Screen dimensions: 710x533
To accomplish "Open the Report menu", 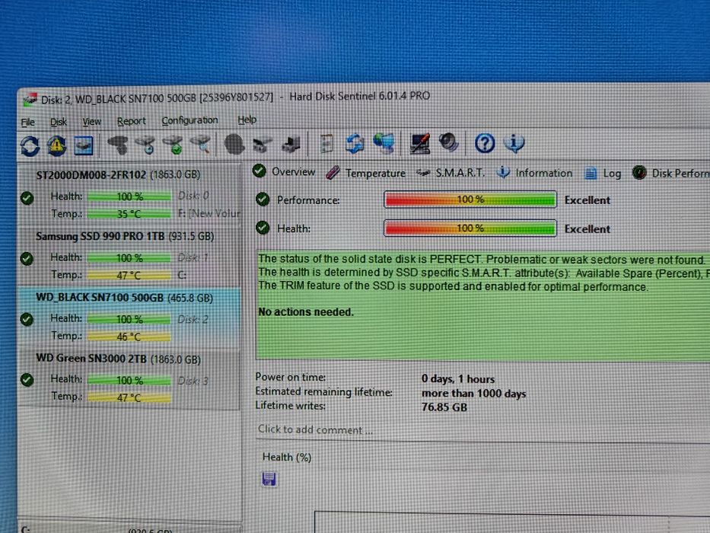I will [x=132, y=121].
